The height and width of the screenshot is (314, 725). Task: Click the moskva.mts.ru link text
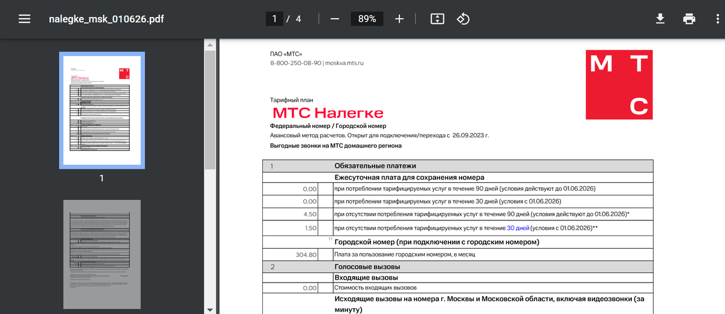(344, 63)
